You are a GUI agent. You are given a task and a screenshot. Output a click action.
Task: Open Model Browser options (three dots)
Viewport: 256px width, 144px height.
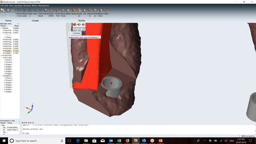[18, 24]
